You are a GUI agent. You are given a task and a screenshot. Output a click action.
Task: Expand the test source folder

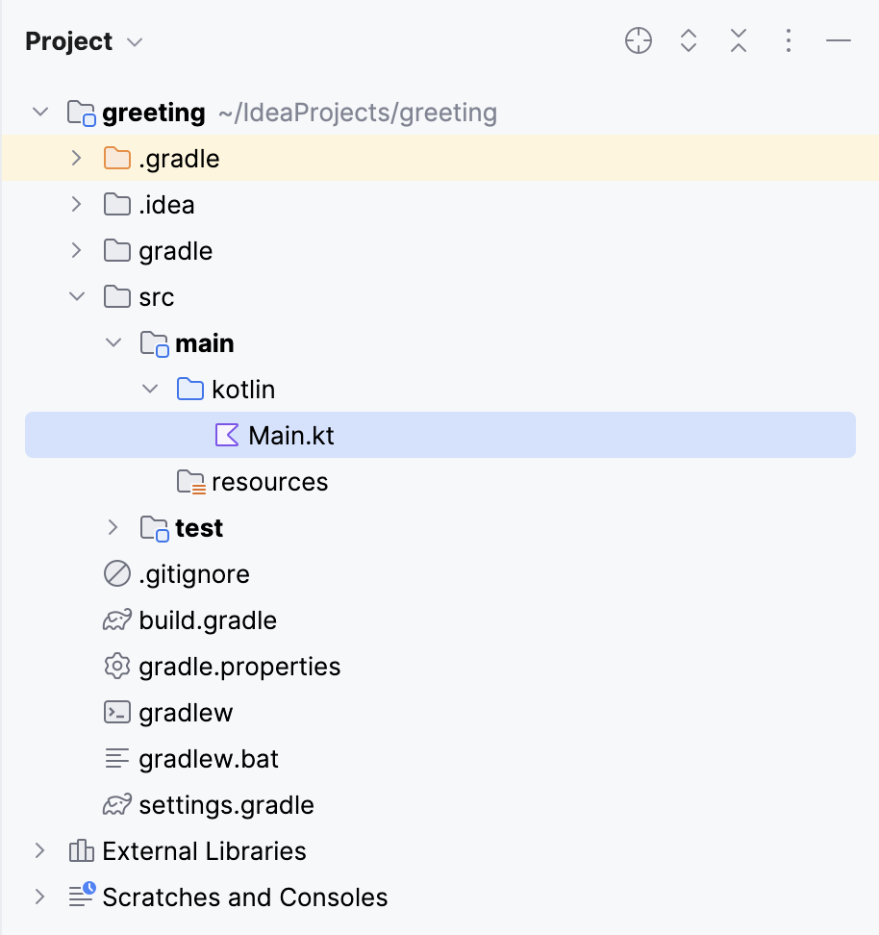click(x=113, y=527)
